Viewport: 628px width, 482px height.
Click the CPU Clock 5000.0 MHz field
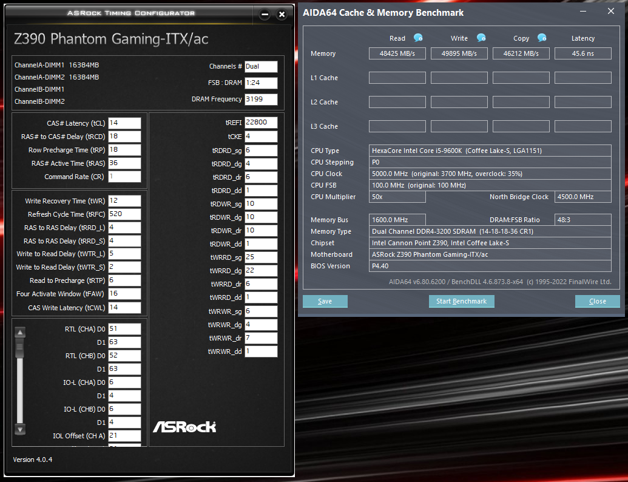point(490,174)
